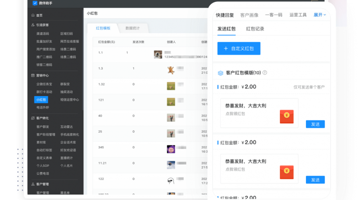359x200 pixels.
Task: Click the home icon beside 首页
Action: click(32, 15)
